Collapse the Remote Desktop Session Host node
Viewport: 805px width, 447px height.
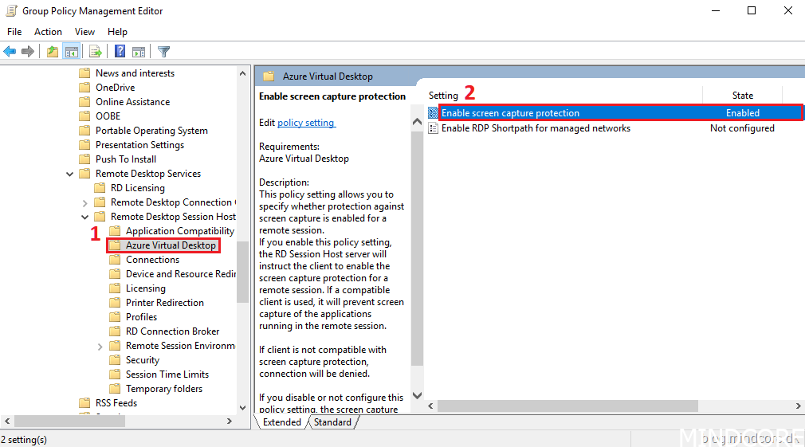[x=85, y=217]
